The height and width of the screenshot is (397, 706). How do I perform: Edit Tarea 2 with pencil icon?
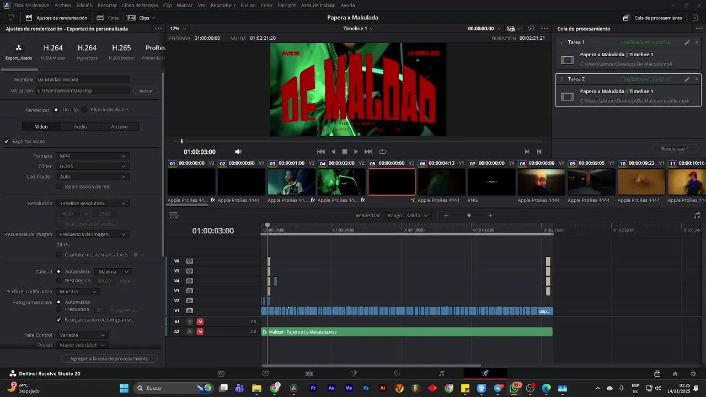point(687,79)
